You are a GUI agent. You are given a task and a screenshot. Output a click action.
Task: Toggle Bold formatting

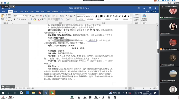(x=15, y=20)
